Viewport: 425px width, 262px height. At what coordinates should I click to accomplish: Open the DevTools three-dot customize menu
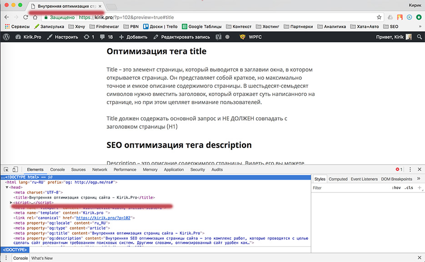pos(410,170)
